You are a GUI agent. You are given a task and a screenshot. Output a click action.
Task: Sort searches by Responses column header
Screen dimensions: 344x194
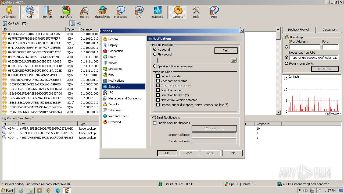268,124
